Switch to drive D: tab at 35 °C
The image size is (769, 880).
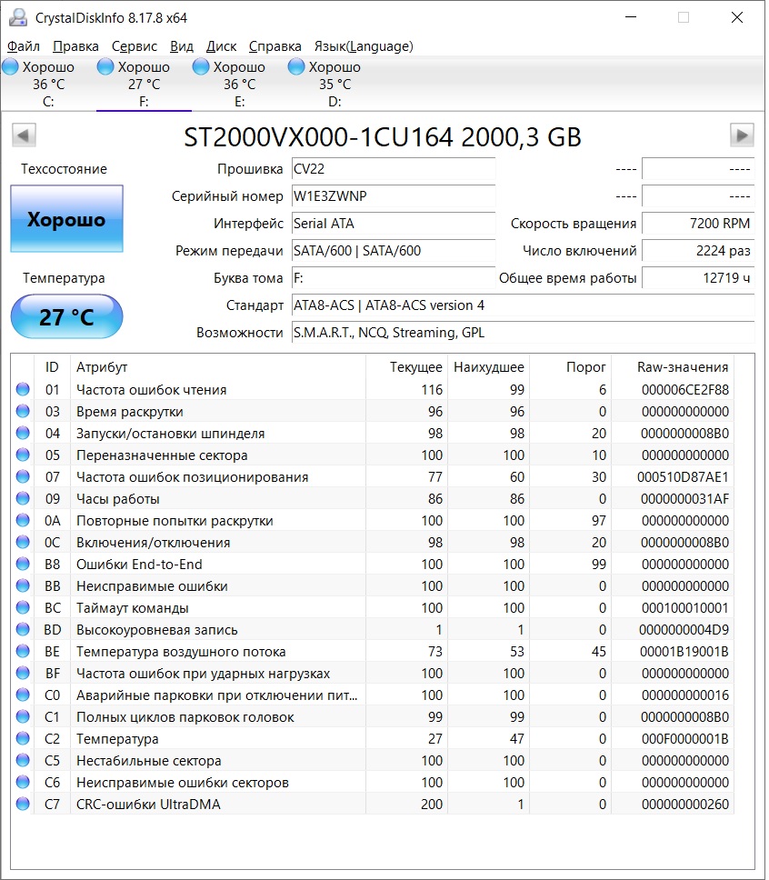(335, 84)
